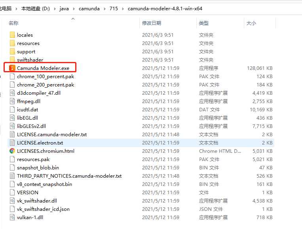
Task: Select the folder name swiftshader
Action: [x=30, y=60]
